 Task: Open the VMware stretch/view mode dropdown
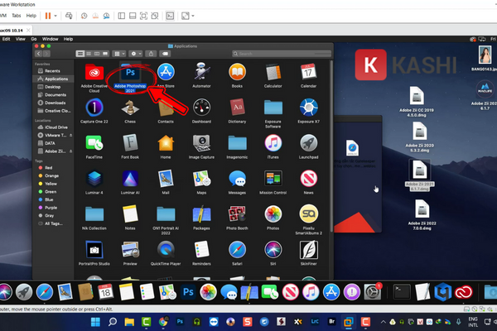[195, 15]
